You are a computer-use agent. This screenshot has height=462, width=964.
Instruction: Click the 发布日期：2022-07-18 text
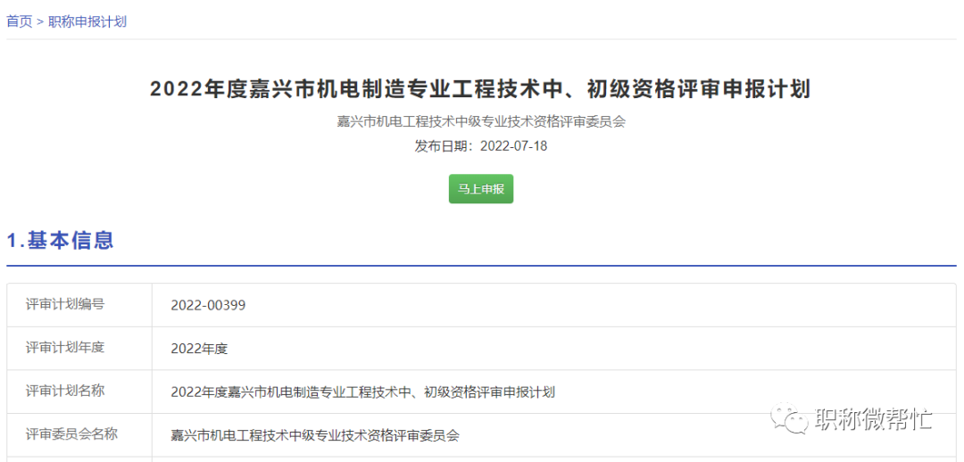tap(481, 146)
